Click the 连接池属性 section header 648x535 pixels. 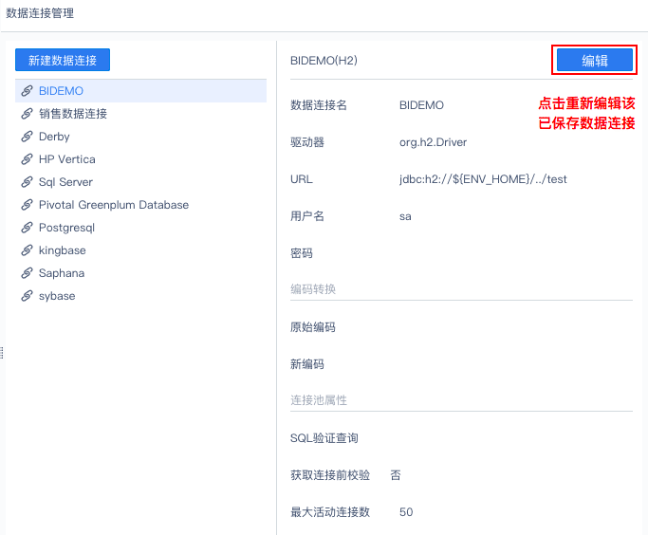tap(319, 400)
